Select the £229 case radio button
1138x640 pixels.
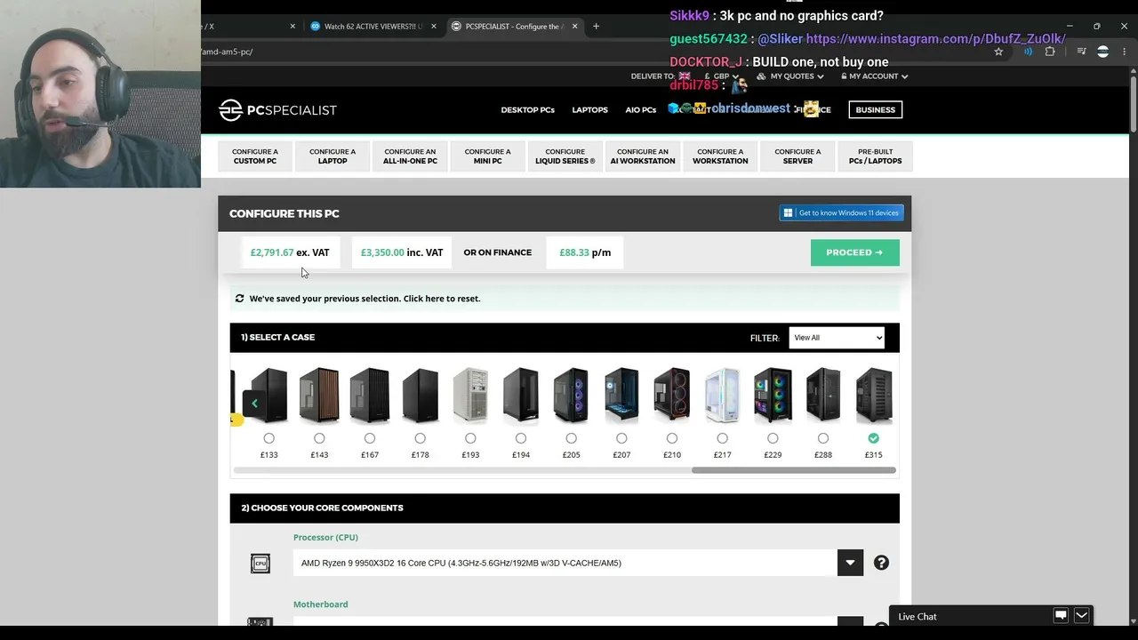coord(773,438)
